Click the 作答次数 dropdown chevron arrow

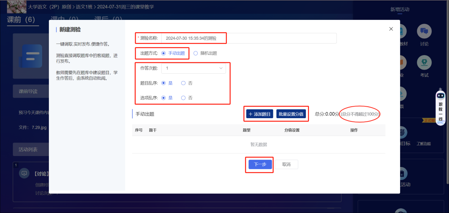point(221,68)
